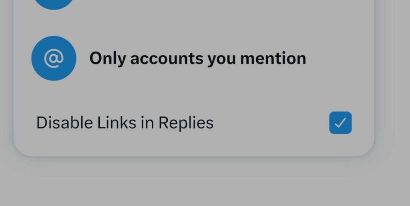Tap the white checkmark icon
This screenshot has width=410, height=206.
pyautogui.click(x=340, y=123)
